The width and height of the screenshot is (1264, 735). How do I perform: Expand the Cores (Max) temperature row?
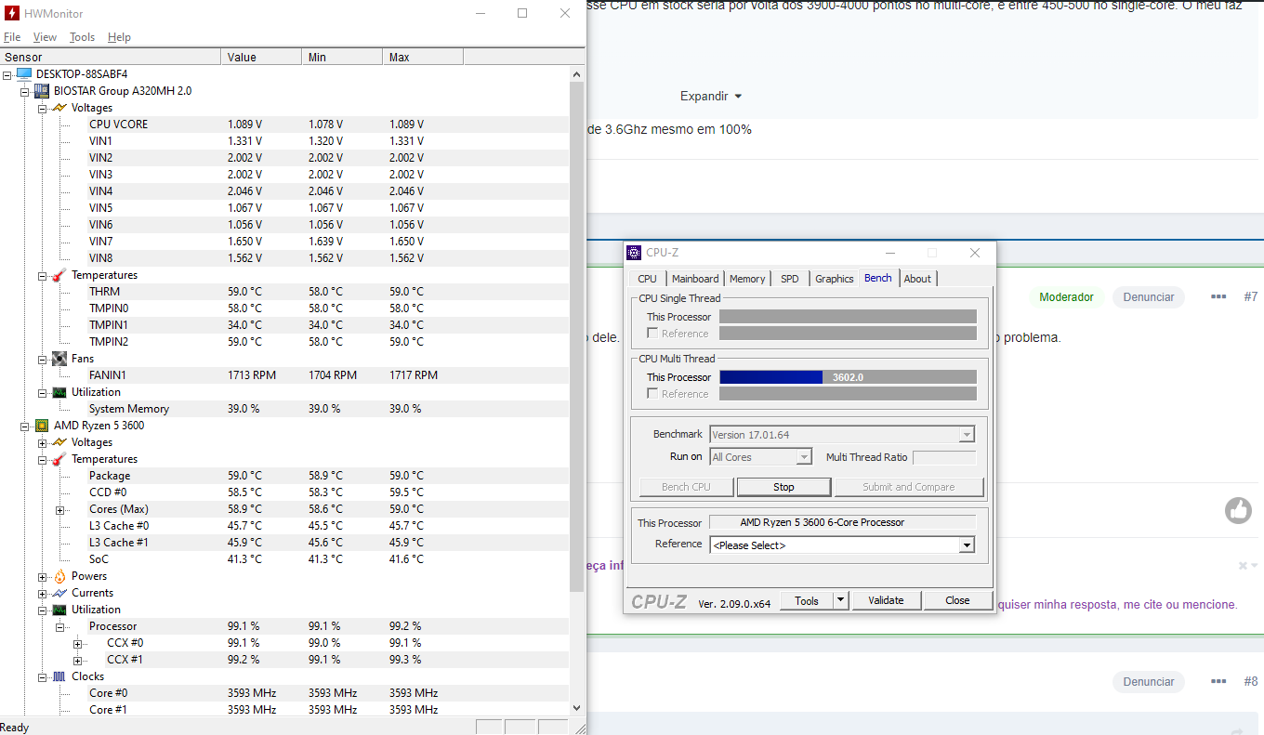(60, 509)
